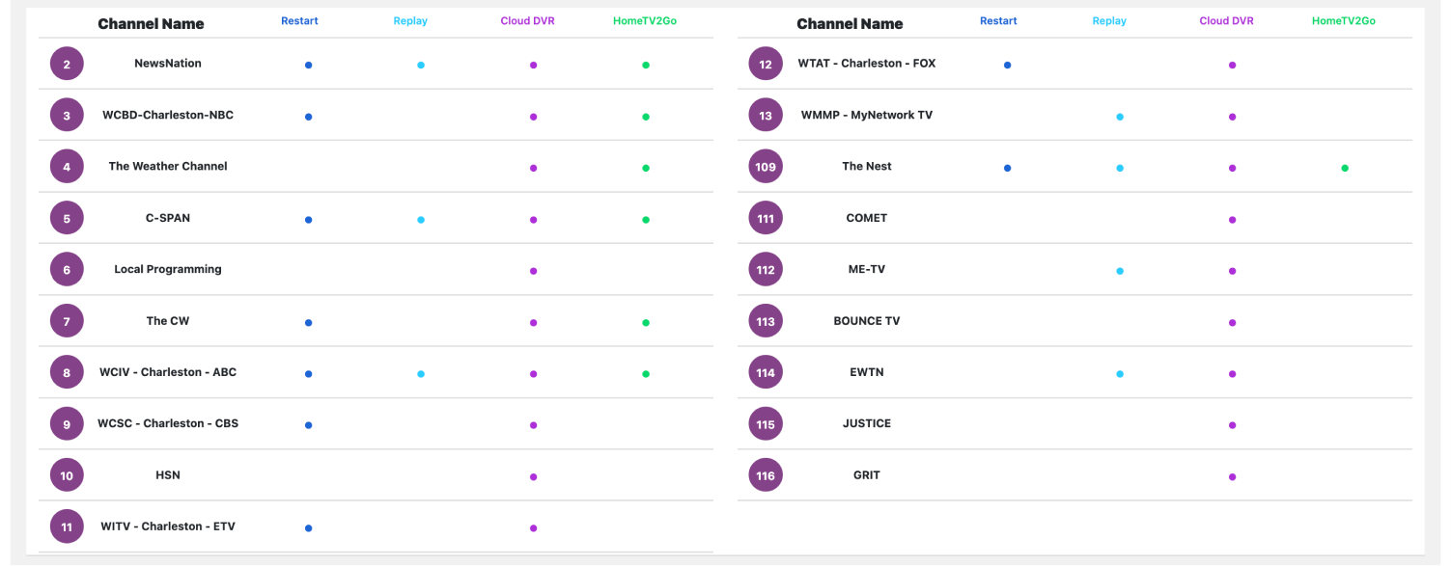Select The Weather Channel HomeTV2Go dot
The image size is (1451, 566).
pos(646,168)
